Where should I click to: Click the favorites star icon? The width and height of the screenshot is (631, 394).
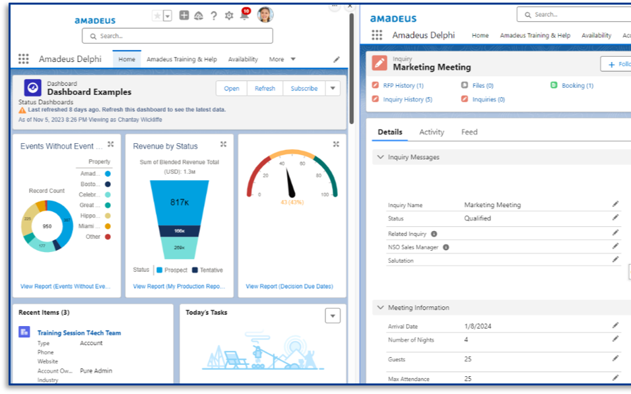click(x=157, y=16)
